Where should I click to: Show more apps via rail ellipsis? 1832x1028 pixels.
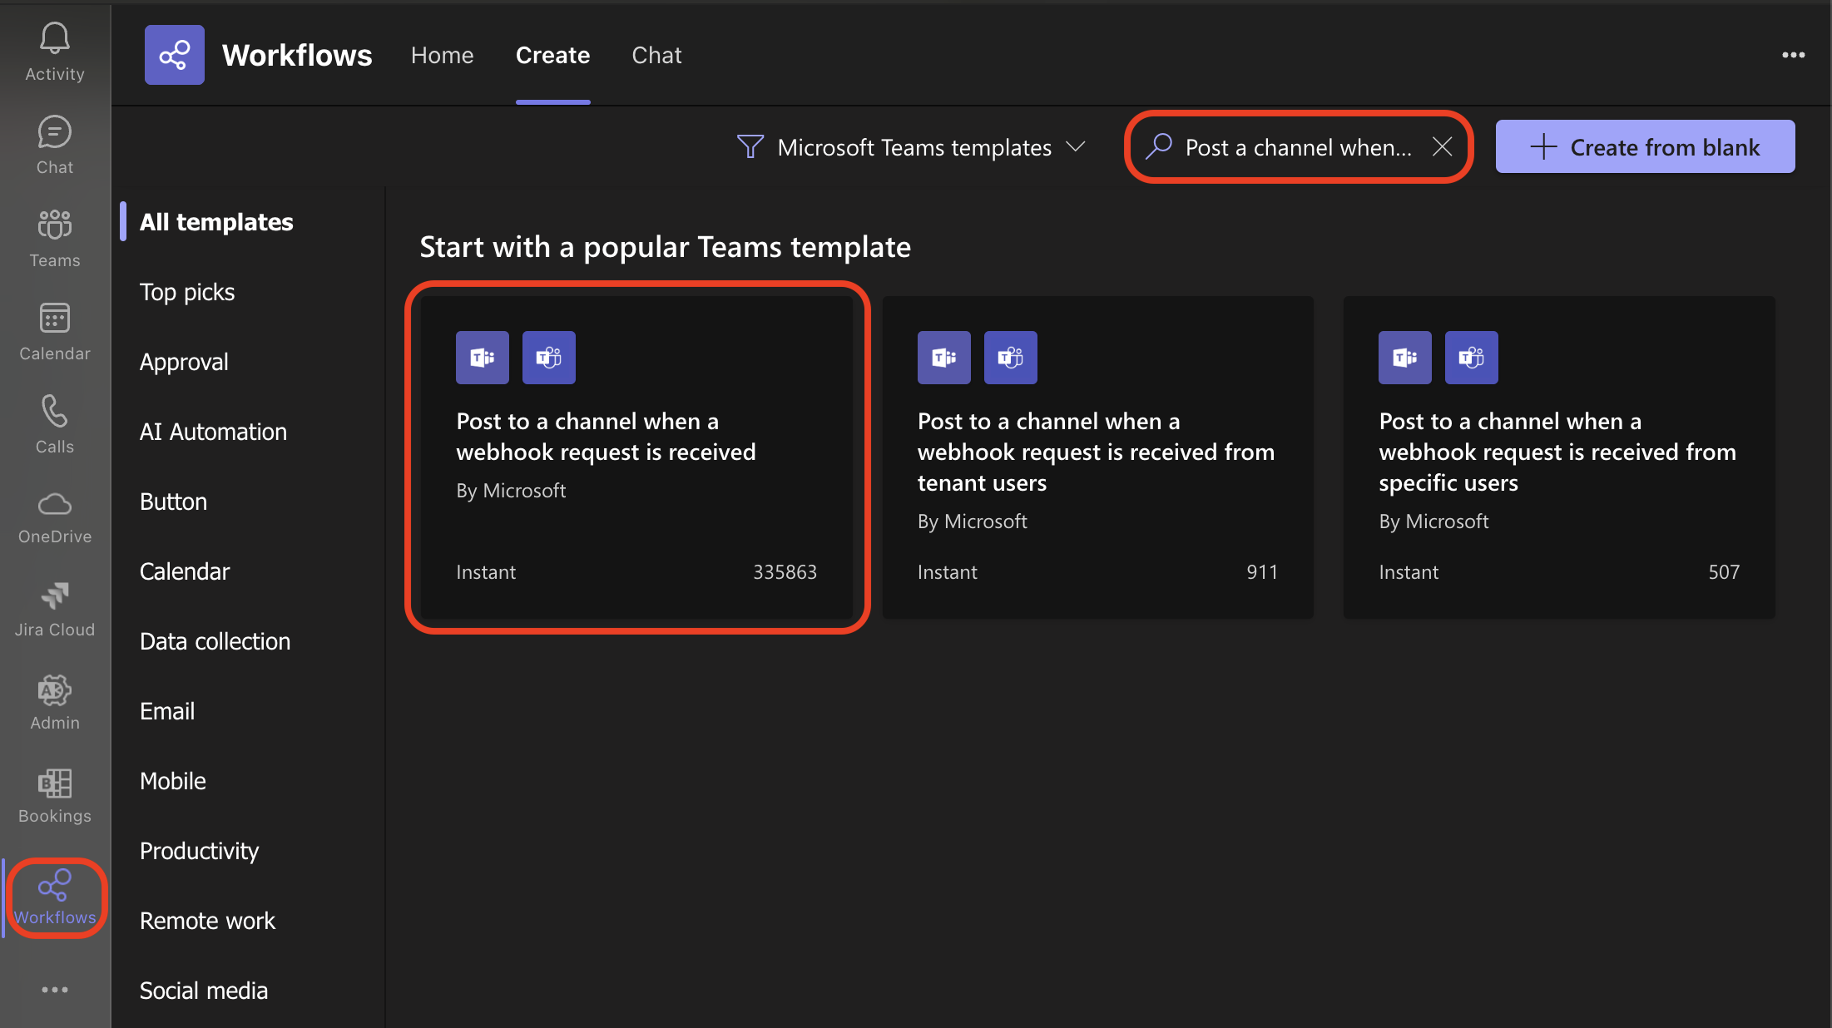point(55,990)
